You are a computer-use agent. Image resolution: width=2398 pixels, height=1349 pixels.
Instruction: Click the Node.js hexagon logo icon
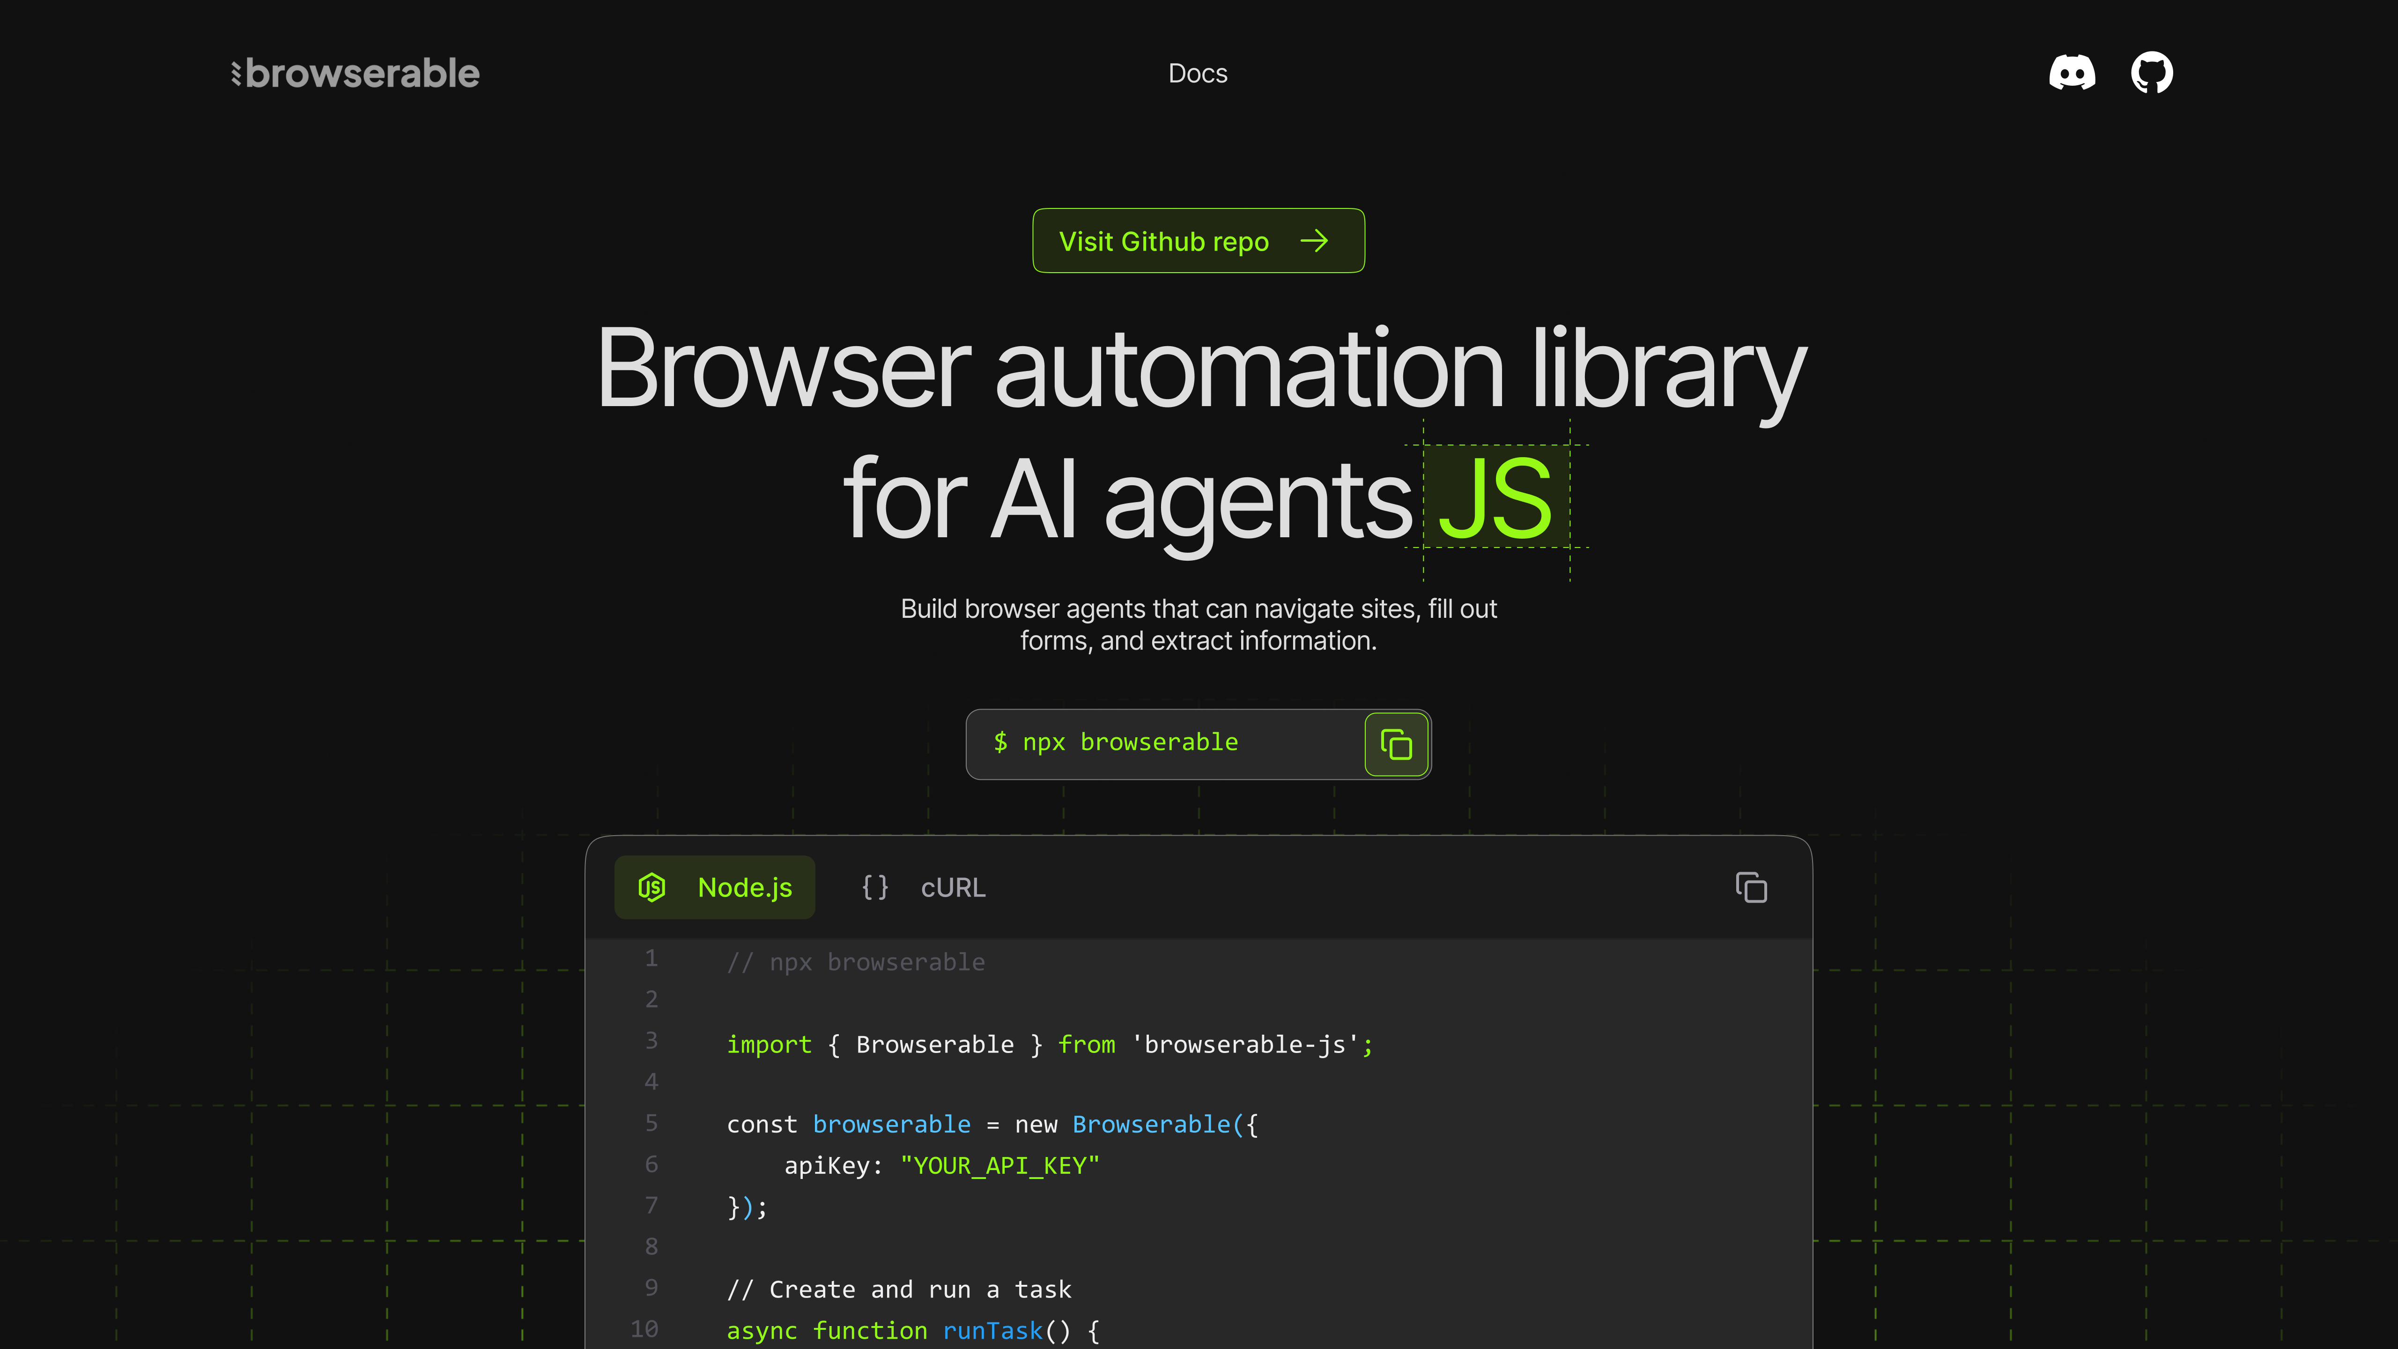pos(652,886)
